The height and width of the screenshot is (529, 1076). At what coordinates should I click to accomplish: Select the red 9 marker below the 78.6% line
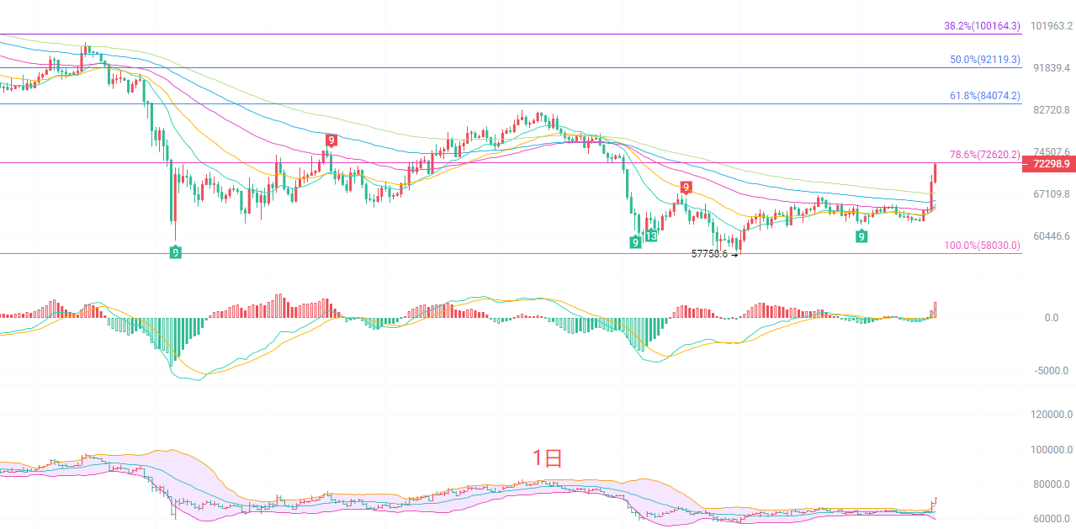(x=686, y=188)
